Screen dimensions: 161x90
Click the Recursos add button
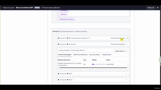pyautogui.click(x=63, y=14)
